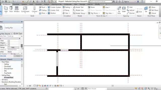
Task: Select the Railing tool
Action: pos(66,7)
